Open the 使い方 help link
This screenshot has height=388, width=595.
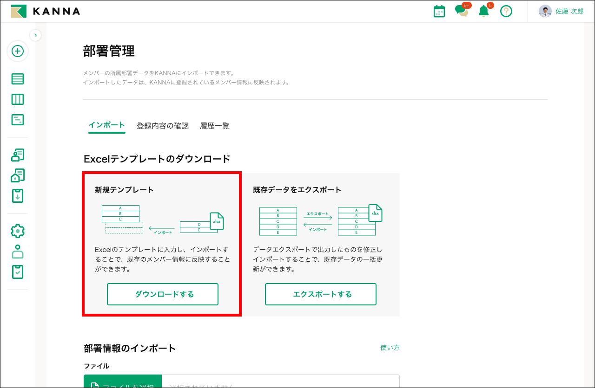point(390,348)
